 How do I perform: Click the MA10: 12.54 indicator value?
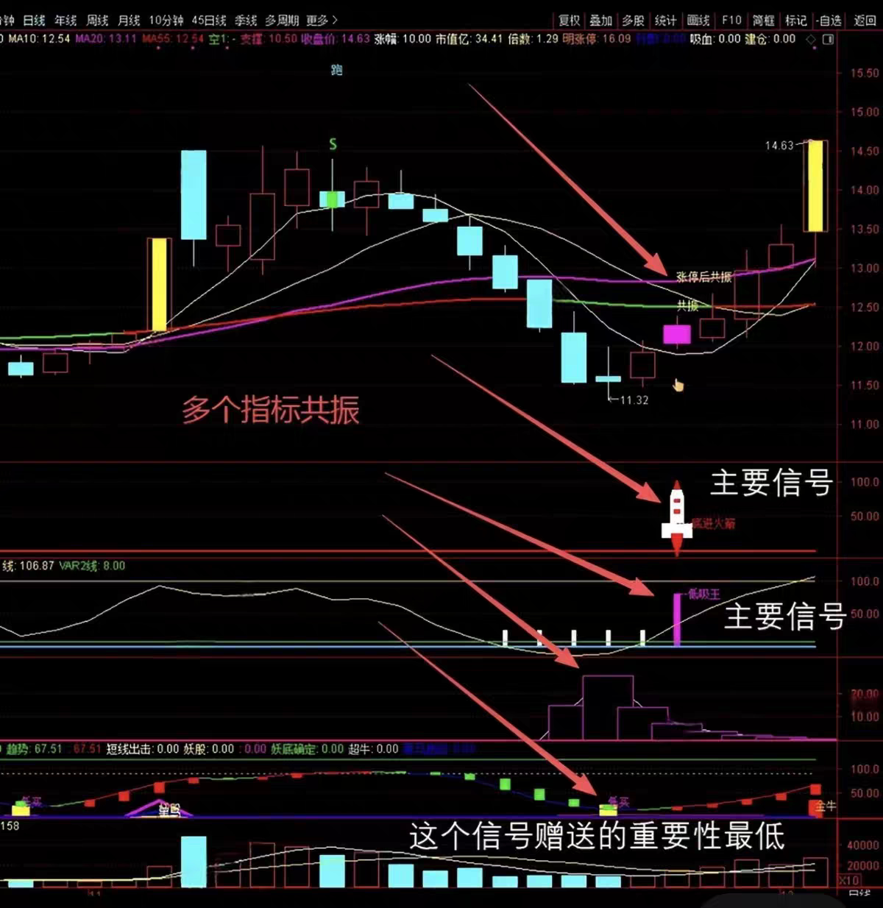(x=38, y=38)
